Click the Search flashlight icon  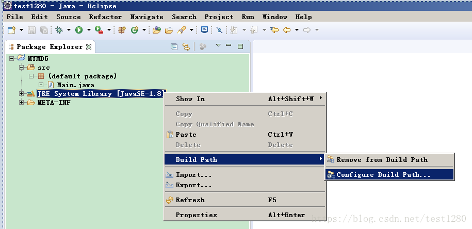pos(182,30)
